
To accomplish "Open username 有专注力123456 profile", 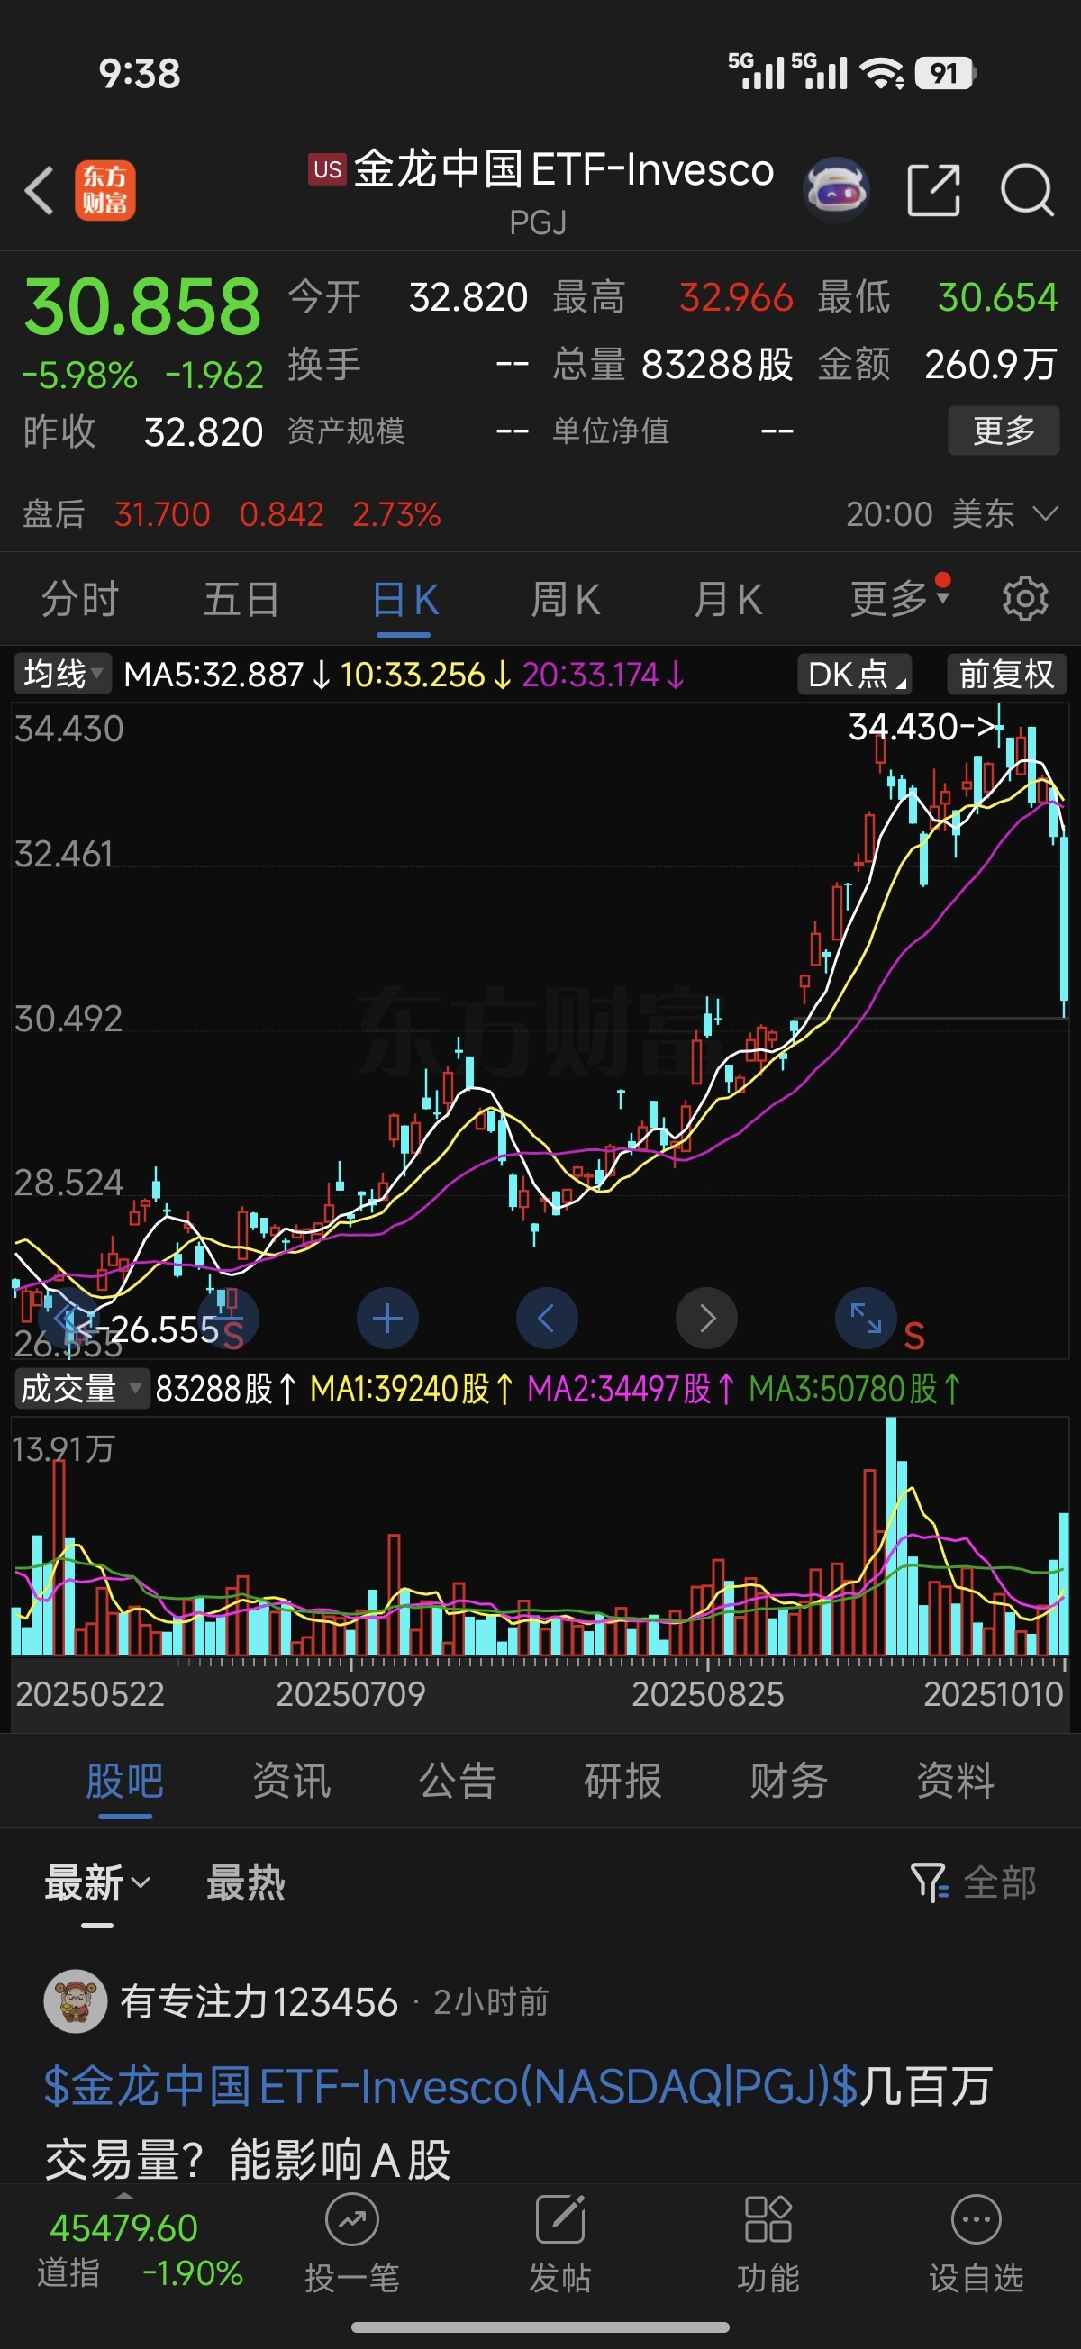I will [259, 2001].
